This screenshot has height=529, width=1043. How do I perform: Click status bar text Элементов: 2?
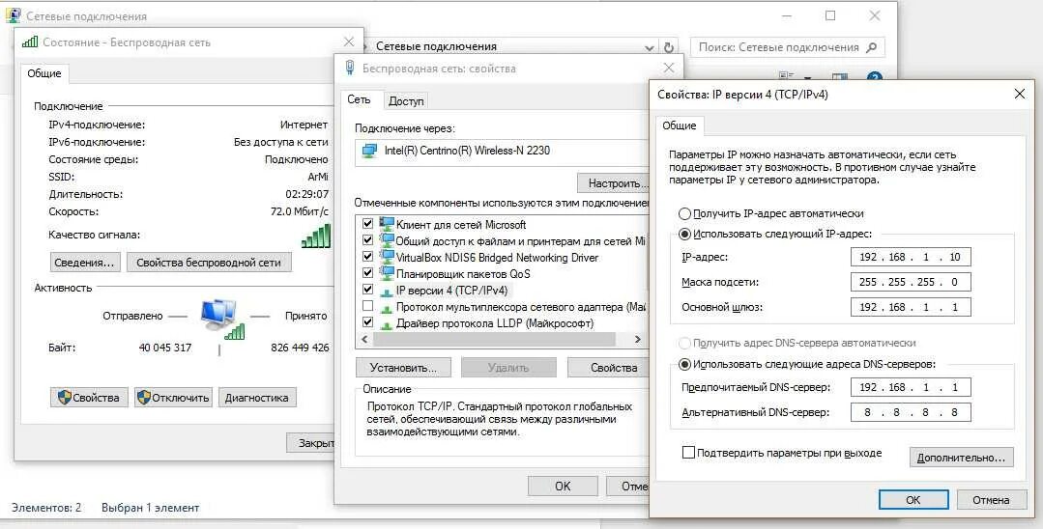[46, 507]
